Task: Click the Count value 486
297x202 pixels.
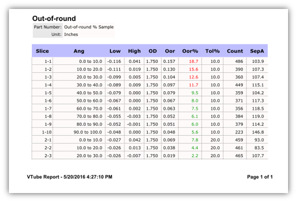Action: coord(239,61)
